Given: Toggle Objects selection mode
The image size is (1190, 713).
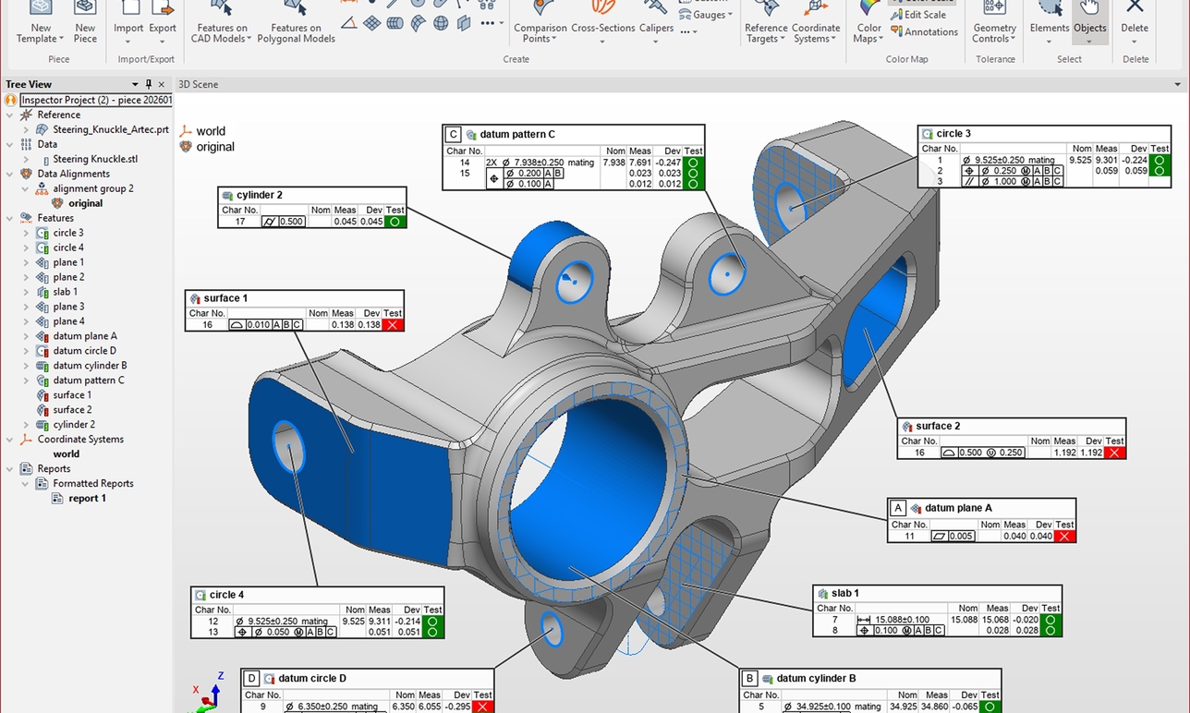Looking at the screenshot, I should (1090, 23).
